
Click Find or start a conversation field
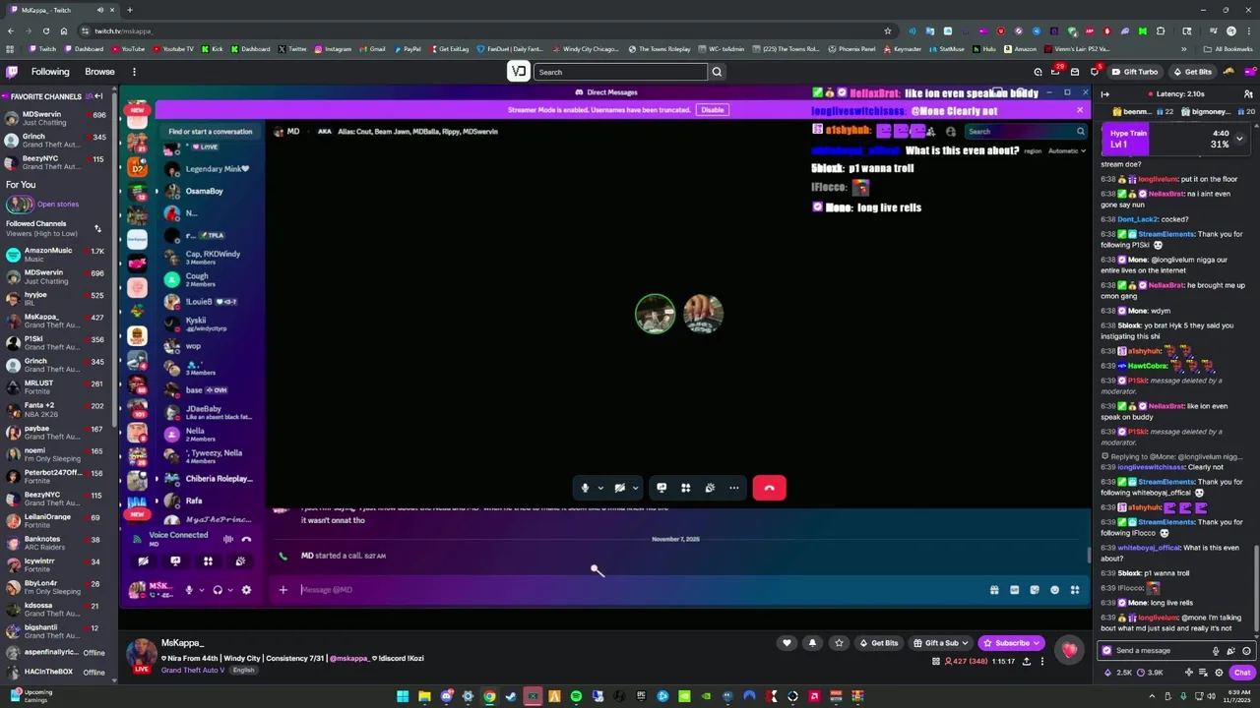coord(210,132)
